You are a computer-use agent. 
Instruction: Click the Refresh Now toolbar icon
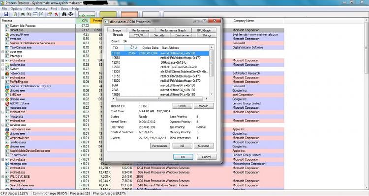click(x=15, y=14)
